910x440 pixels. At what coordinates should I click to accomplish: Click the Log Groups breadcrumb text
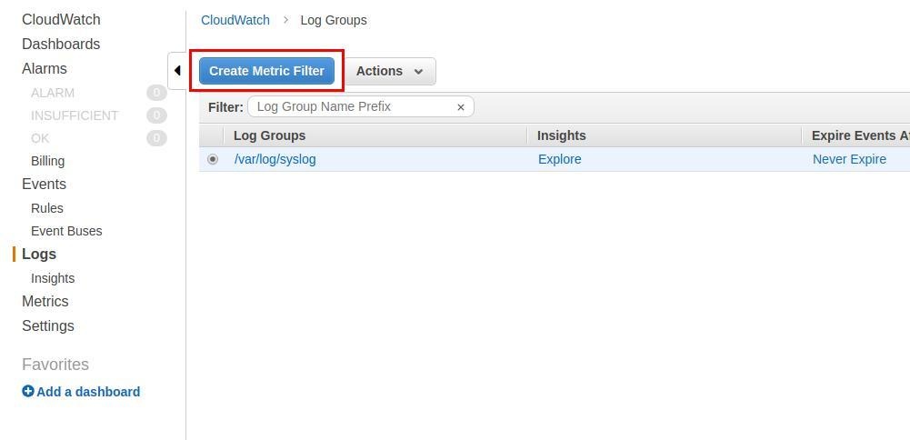point(334,20)
